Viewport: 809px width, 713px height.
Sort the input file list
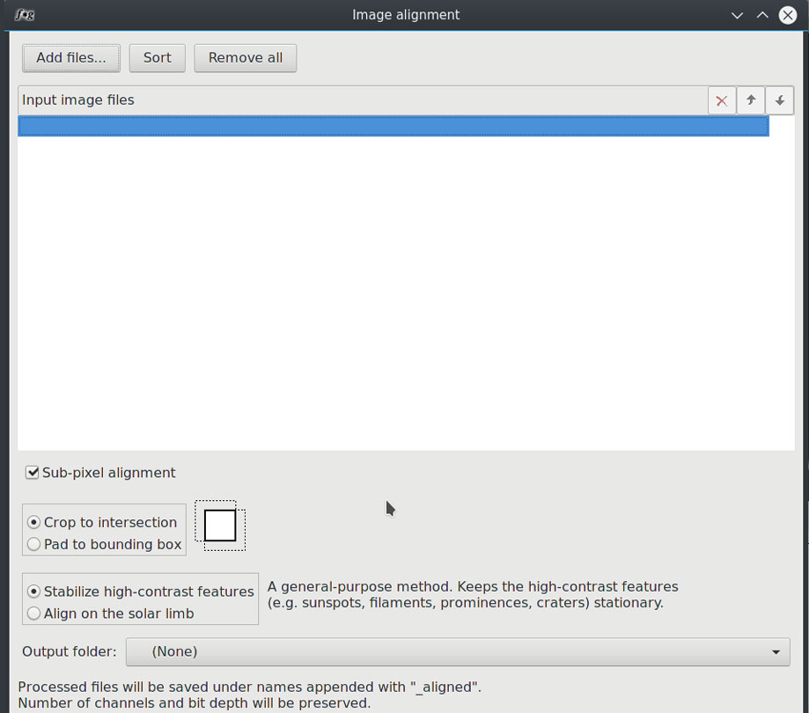pyautogui.click(x=158, y=58)
